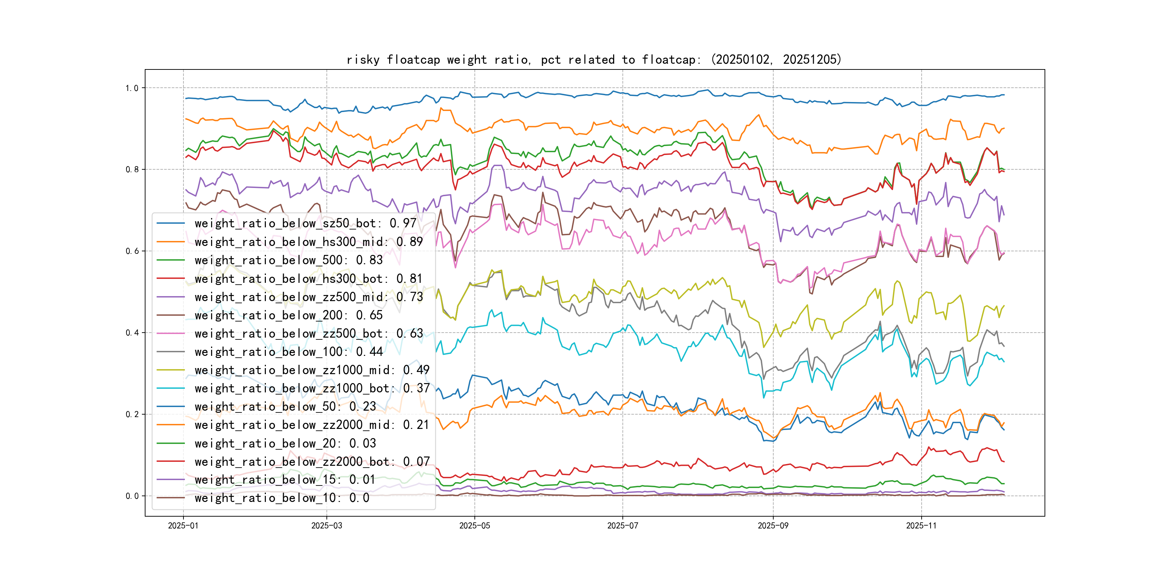
Task: Click the cyan line swatch for zz1000_bot
Action: point(170,388)
